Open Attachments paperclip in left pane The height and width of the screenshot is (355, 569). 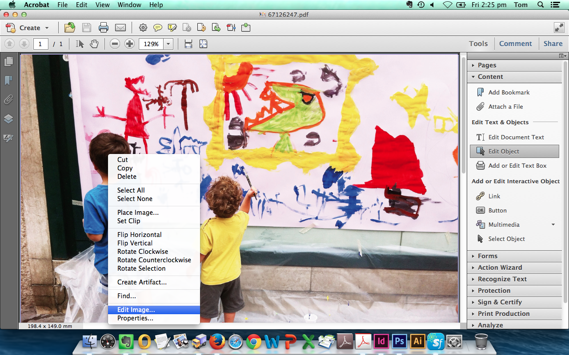point(8,99)
